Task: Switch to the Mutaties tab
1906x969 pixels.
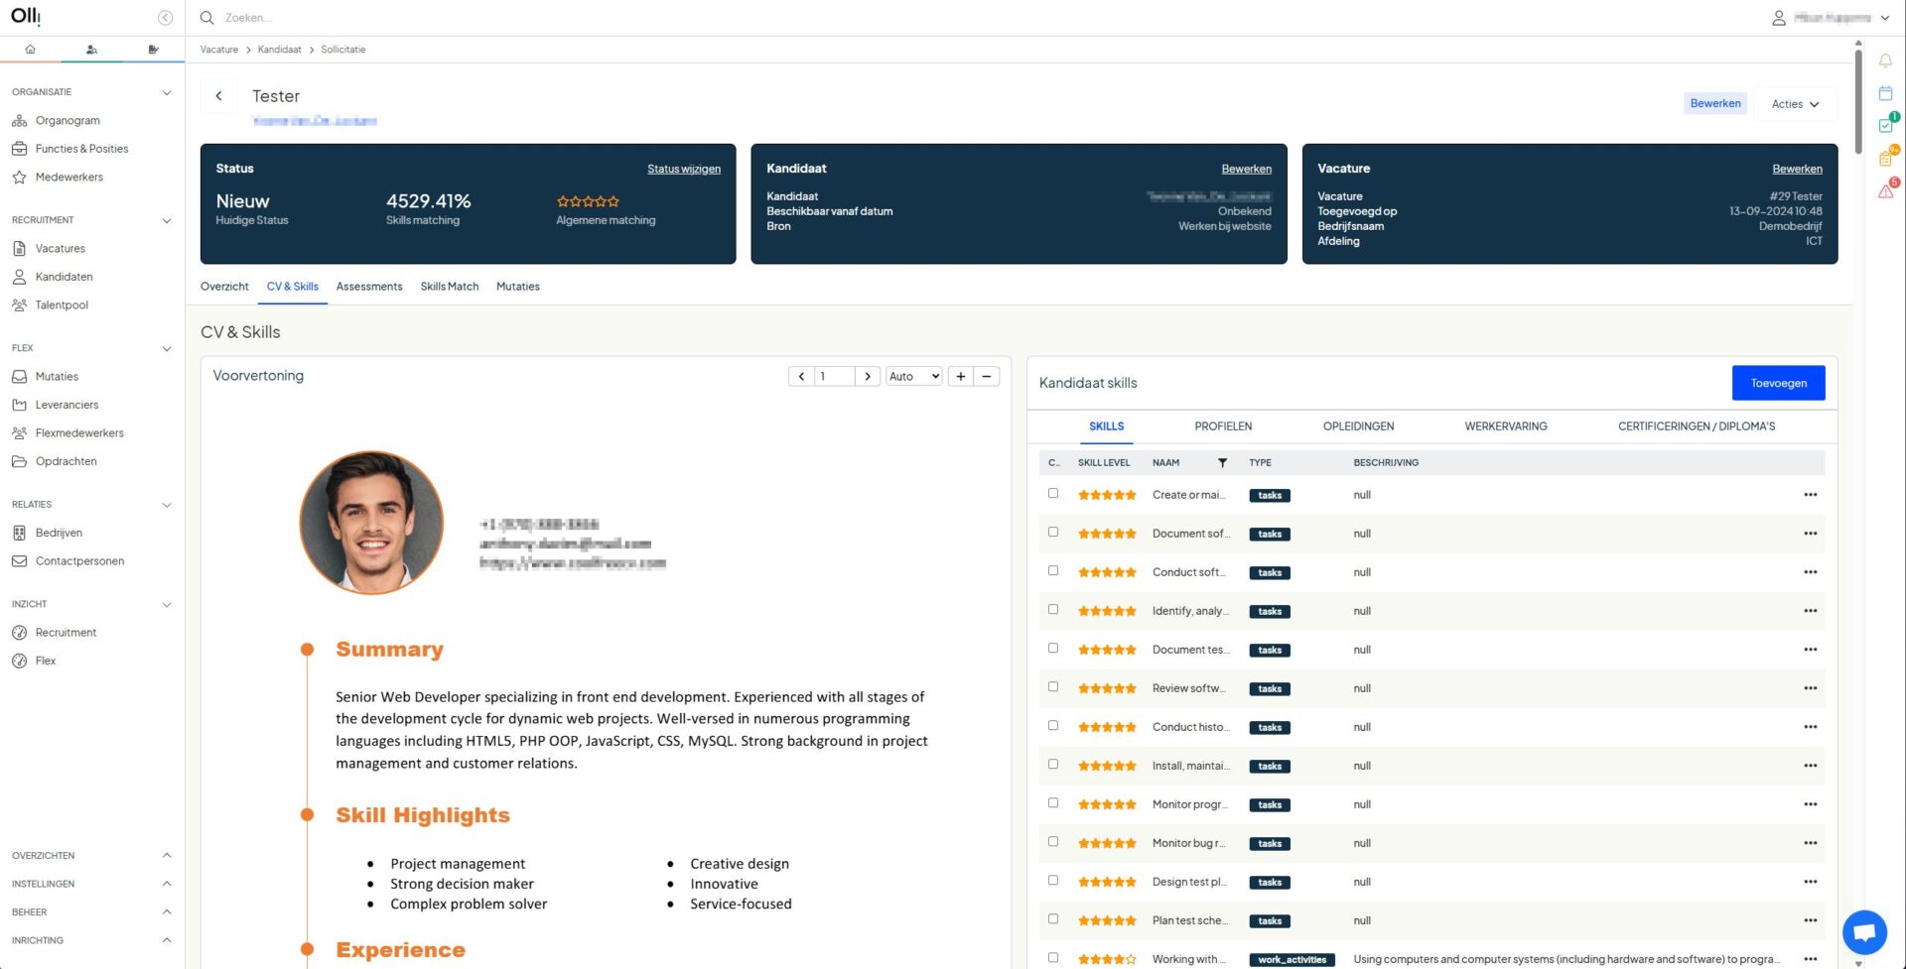Action: click(x=518, y=287)
